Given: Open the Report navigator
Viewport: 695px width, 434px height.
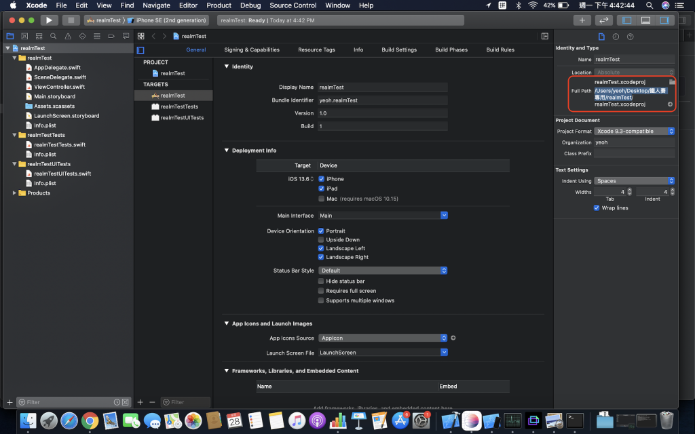Looking at the screenshot, I should 126,37.
